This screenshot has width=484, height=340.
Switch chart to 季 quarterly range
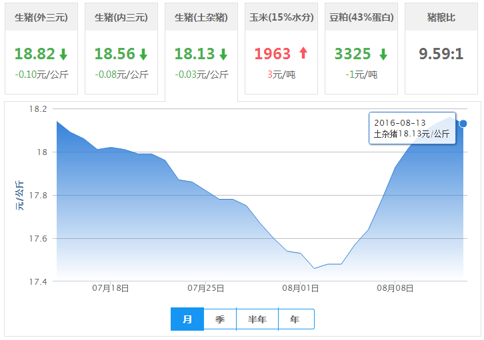(220, 319)
